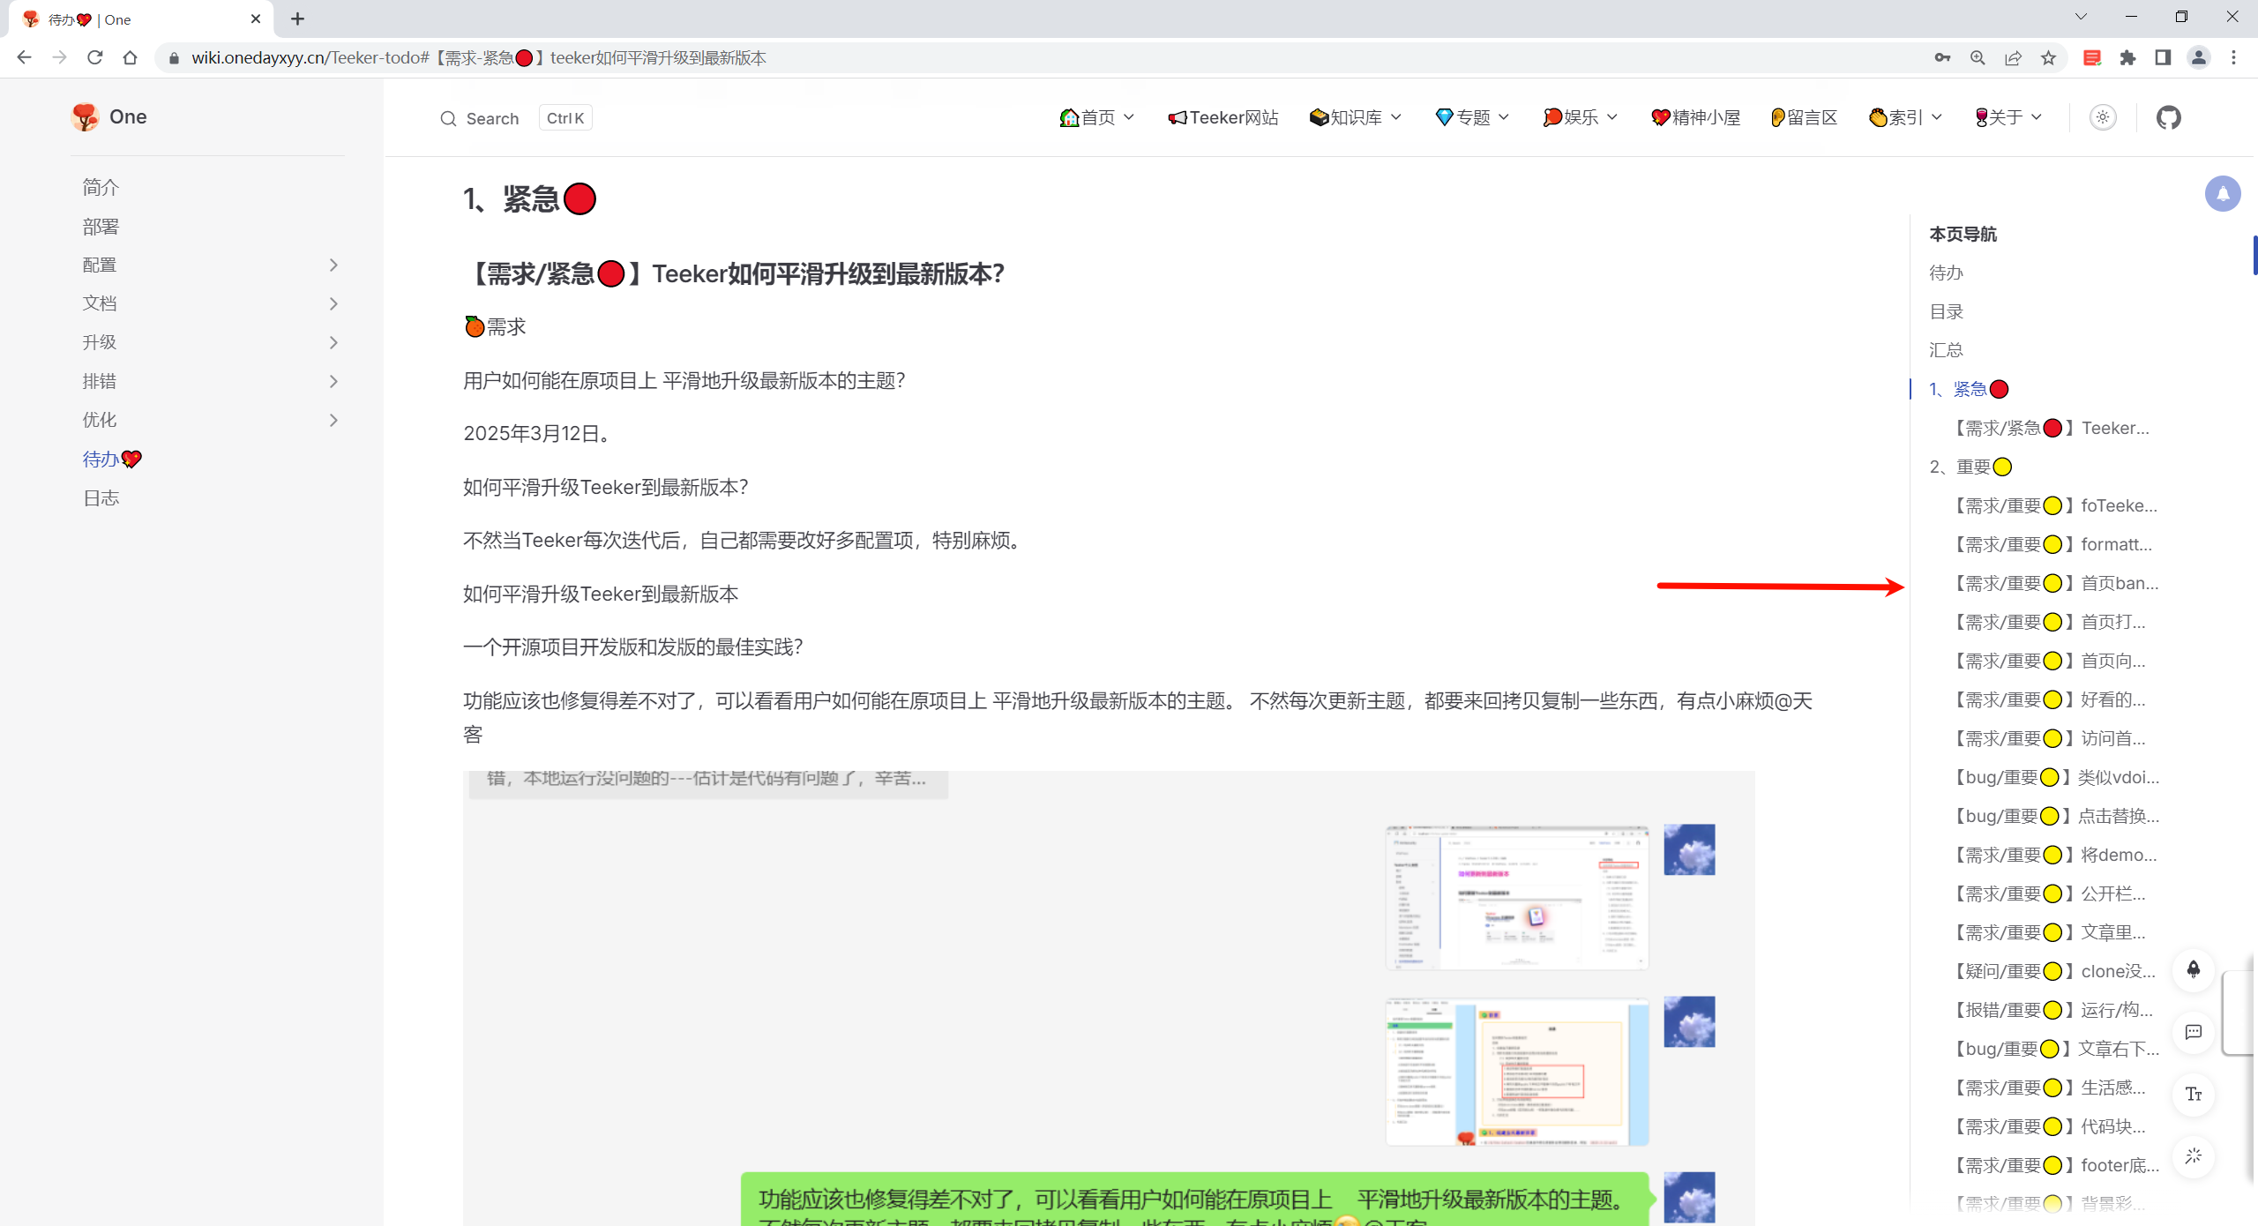Click the password key icon in address bar

(x=1942, y=57)
